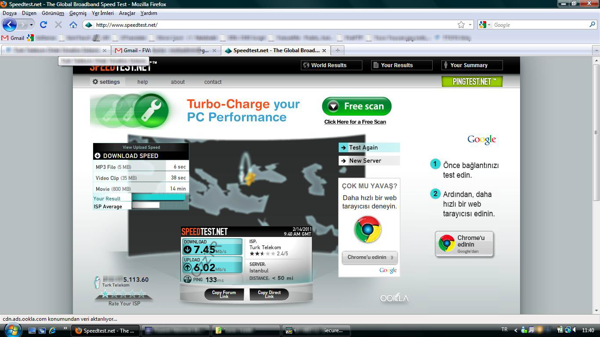Click the Speedtest.net Firefox taskbar button

(x=106, y=330)
